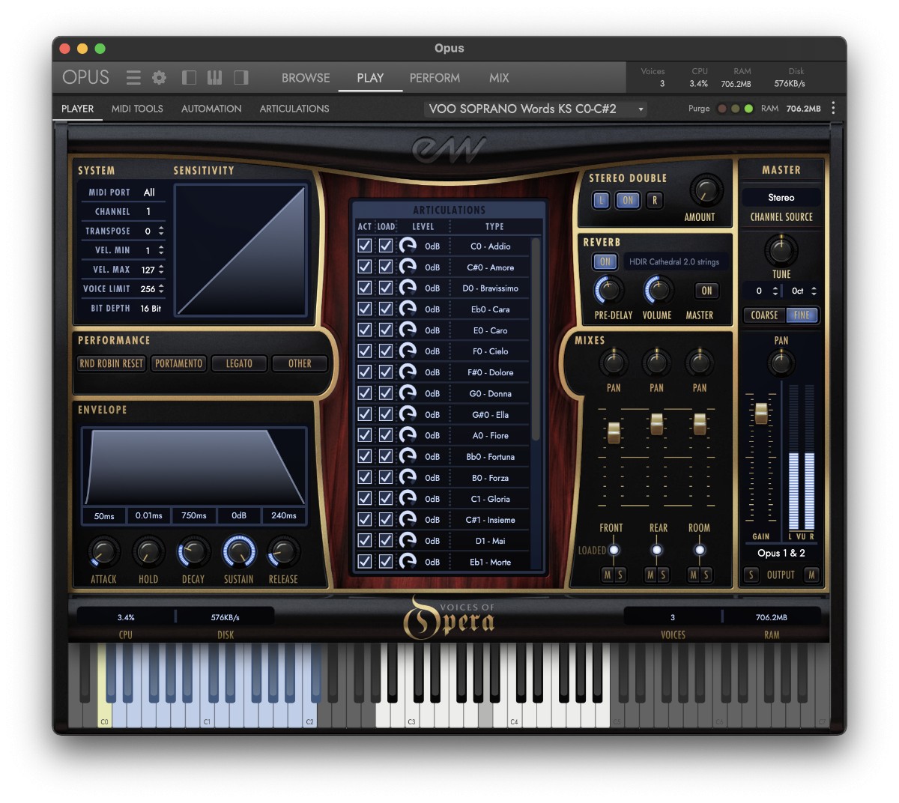This screenshot has width=899, height=803.
Task: Switch to the BROWSE page
Action: tap(306, 78)
